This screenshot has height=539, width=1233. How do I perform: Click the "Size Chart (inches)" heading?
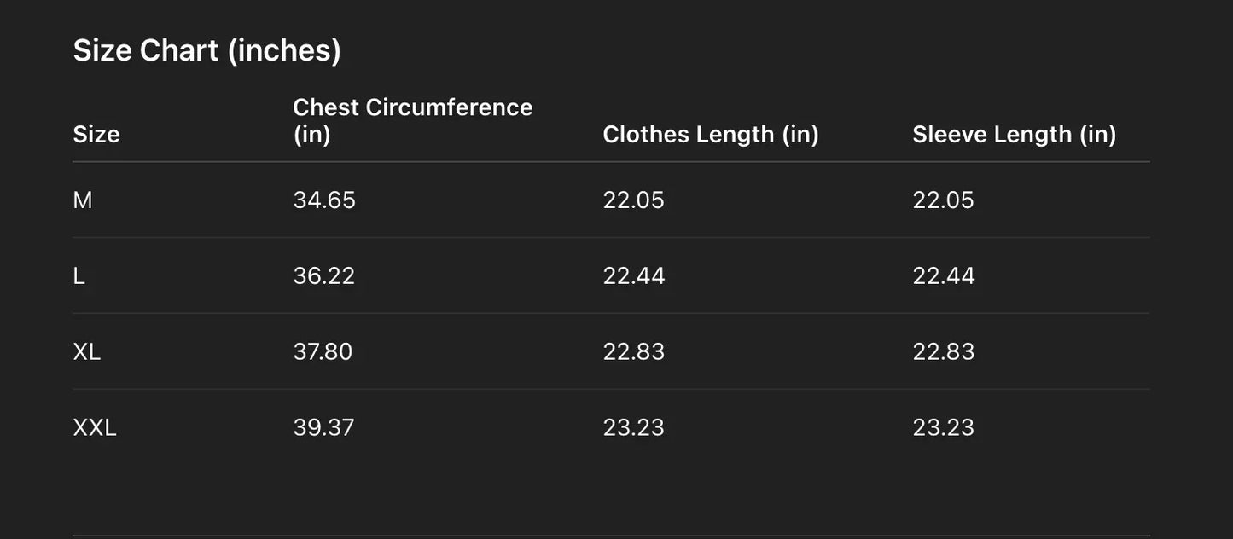click(207, 50)
